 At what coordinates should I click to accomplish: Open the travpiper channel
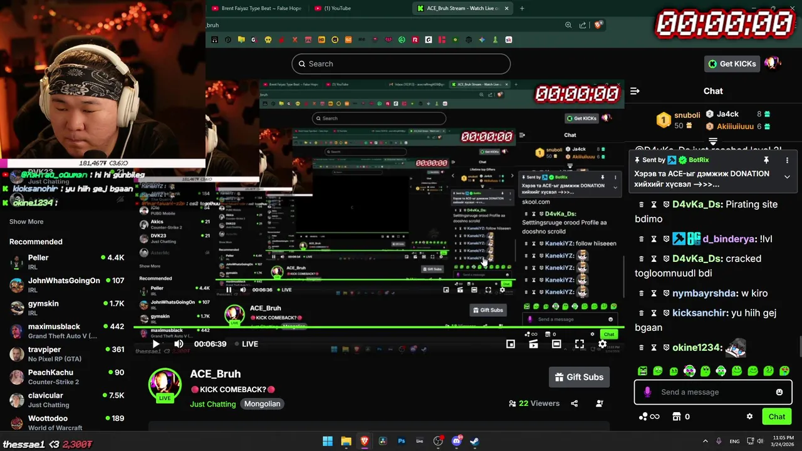point(67,354)
